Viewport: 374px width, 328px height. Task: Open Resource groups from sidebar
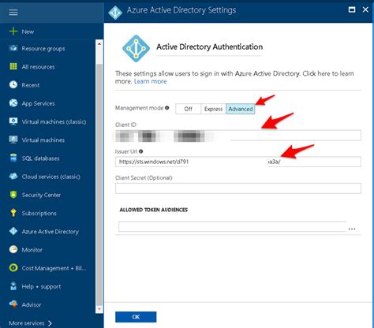tap(43, 49)
